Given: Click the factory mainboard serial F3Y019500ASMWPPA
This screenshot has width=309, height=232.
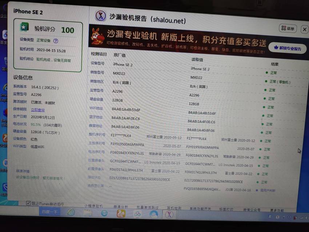Looking at the screenshot, I should click(127, 144).
